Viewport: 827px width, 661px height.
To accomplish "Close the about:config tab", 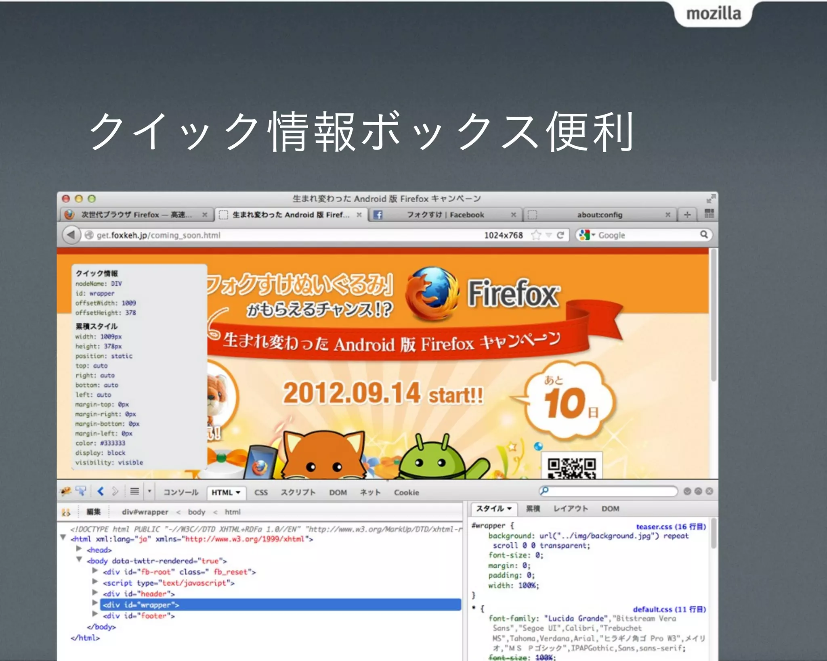I will pyautogui.click(x=668, y=215).
